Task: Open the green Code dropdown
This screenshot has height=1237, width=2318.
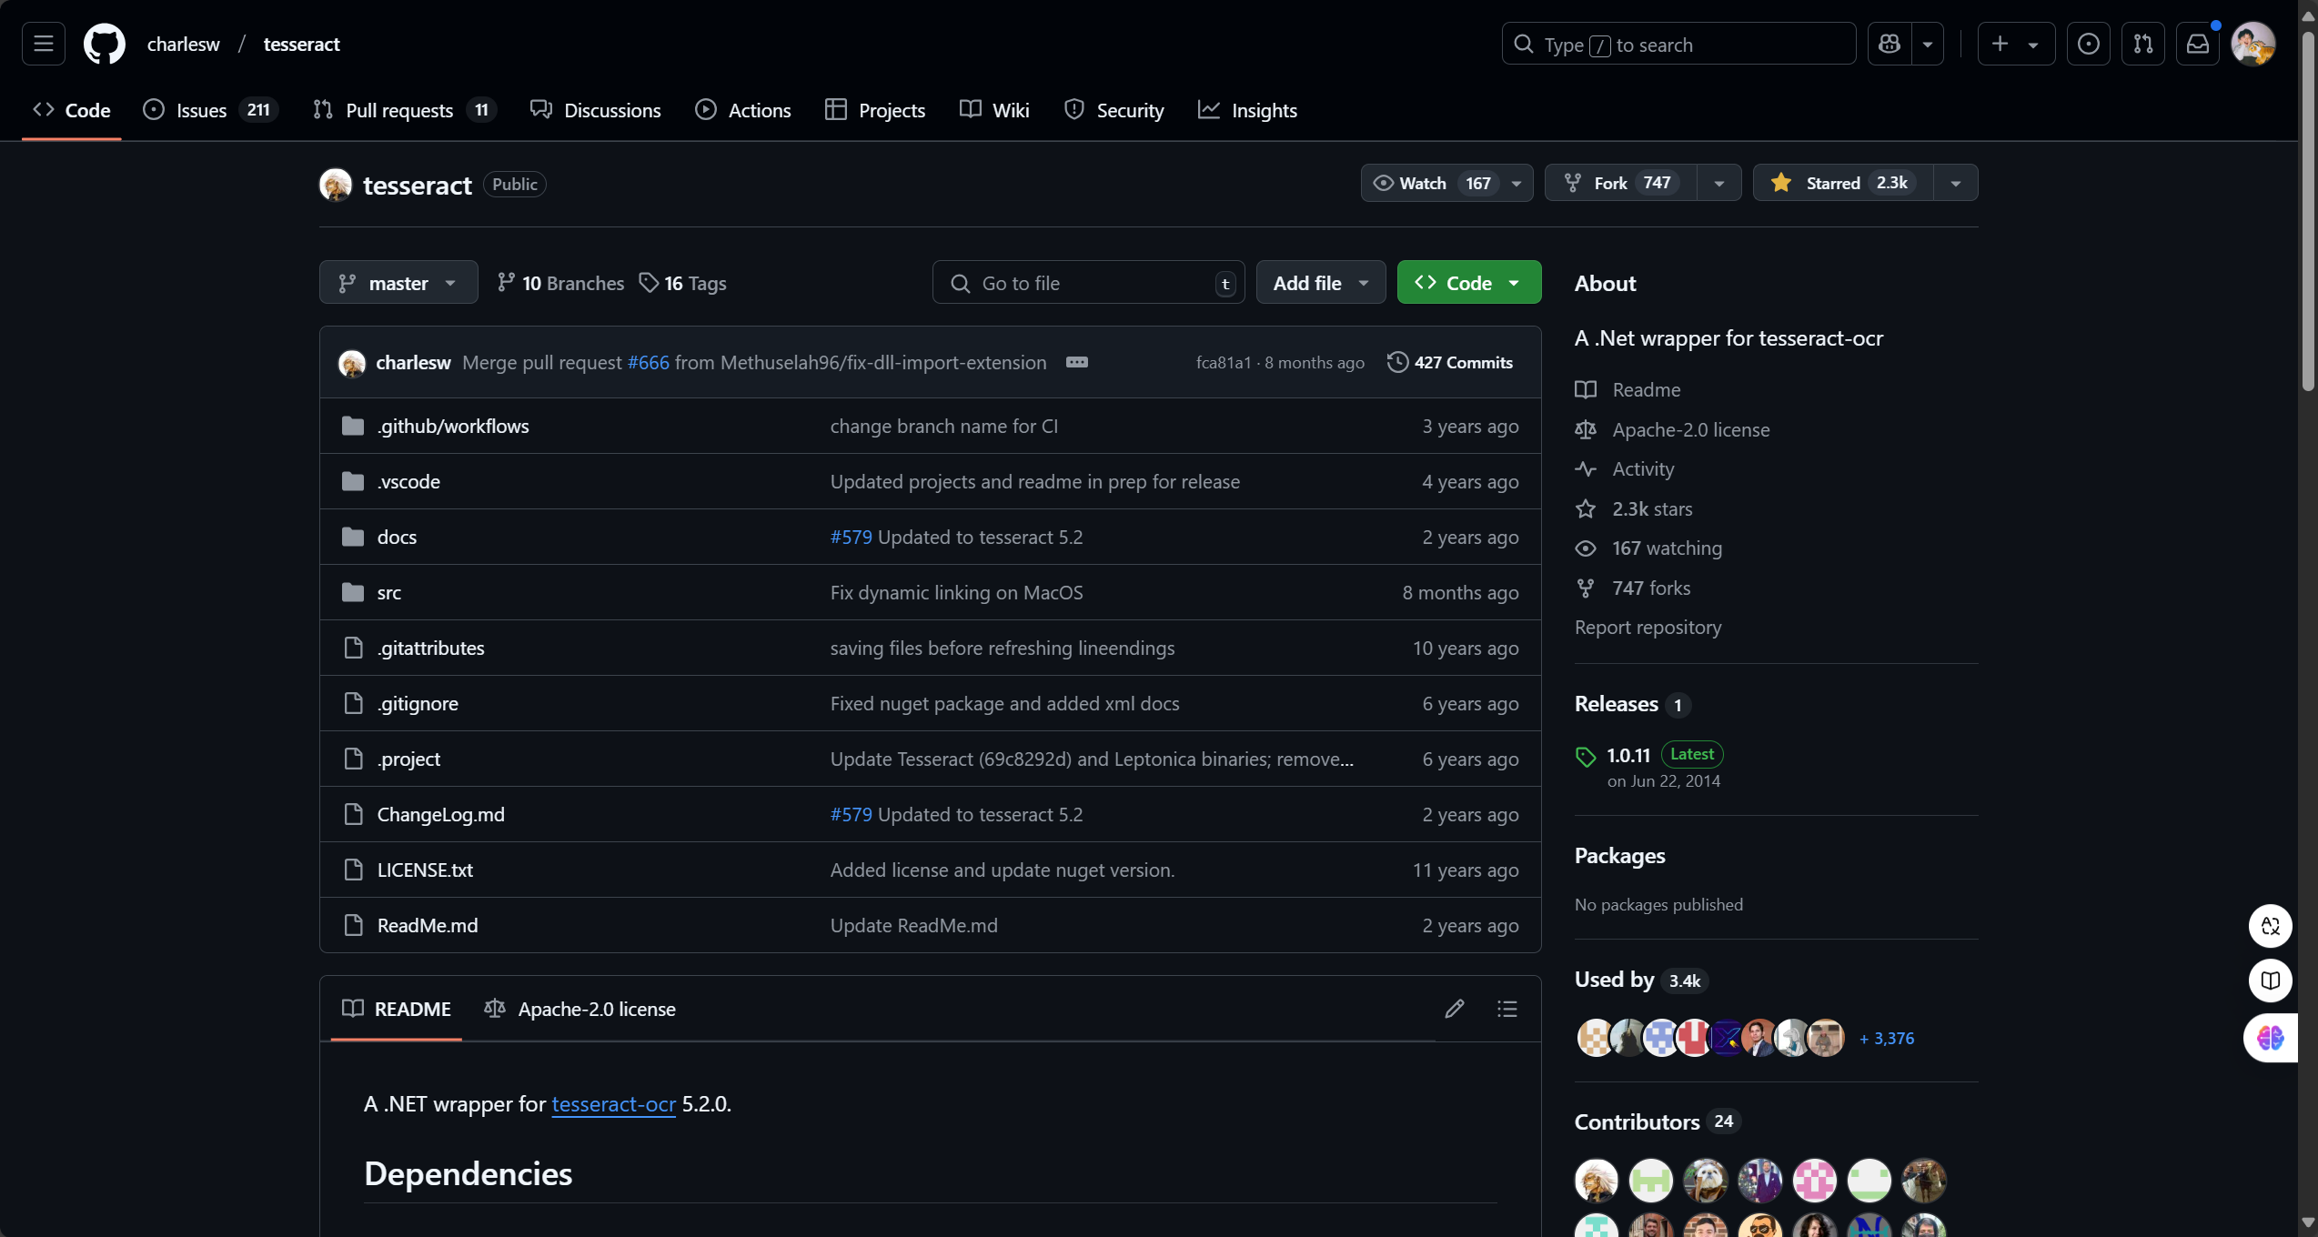Action: (1469, 283)
